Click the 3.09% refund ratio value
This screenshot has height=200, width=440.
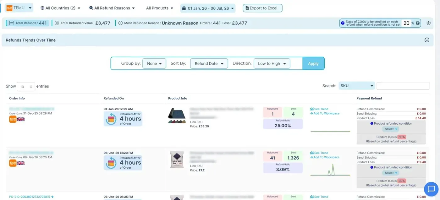pyautogui.click(x=283, y=169)
